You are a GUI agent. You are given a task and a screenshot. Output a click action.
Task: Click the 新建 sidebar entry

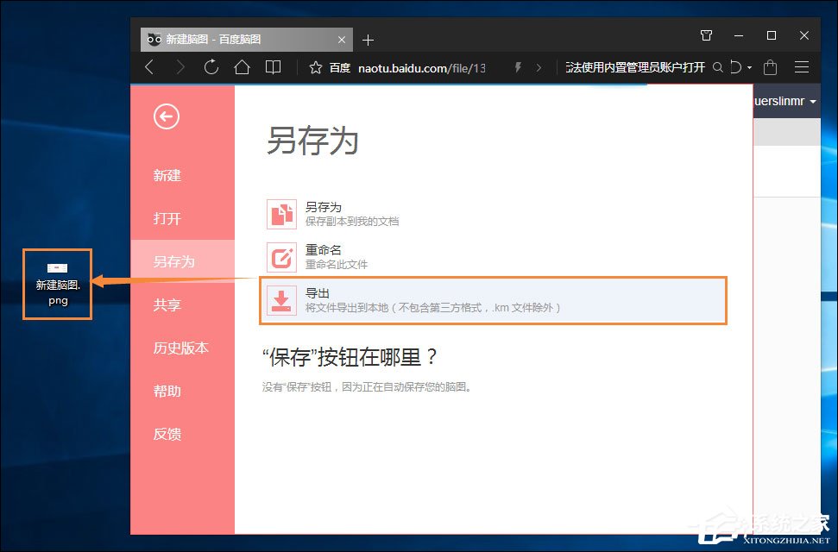167,175
